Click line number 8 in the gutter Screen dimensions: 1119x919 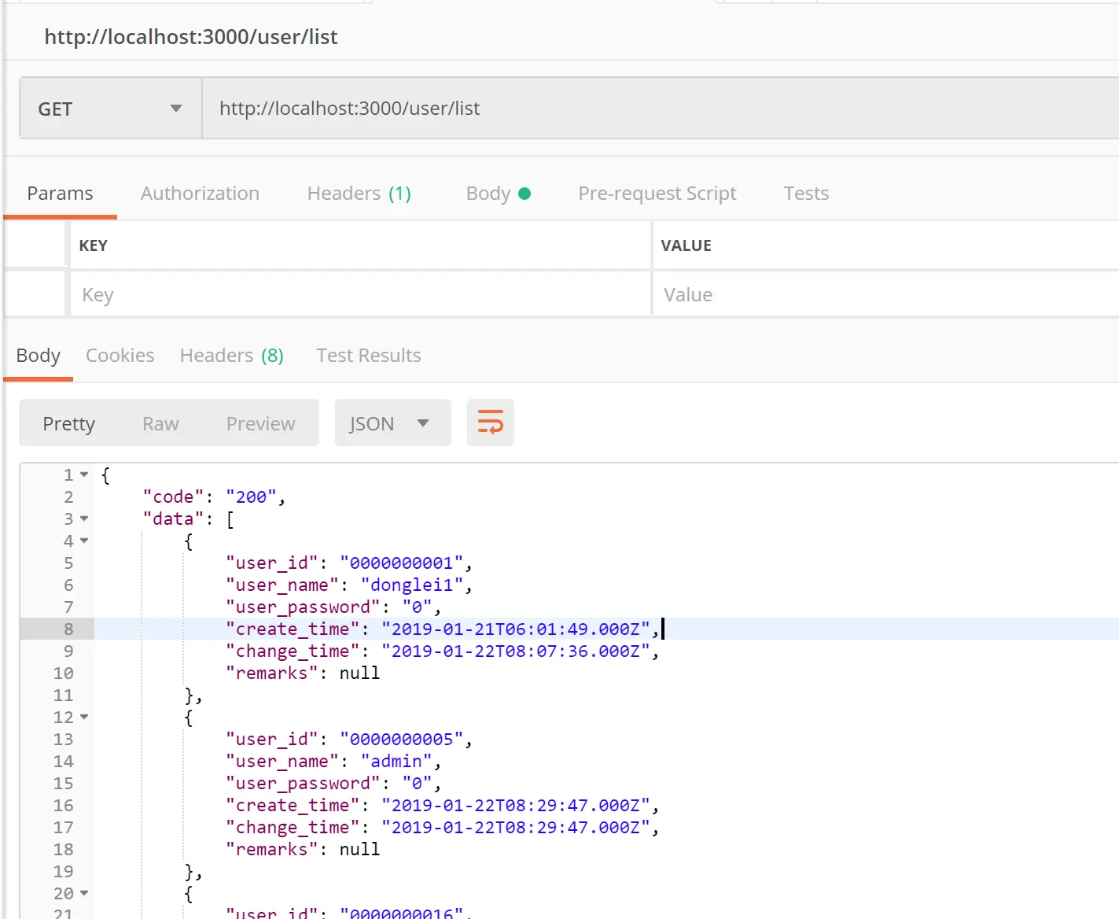68,629
